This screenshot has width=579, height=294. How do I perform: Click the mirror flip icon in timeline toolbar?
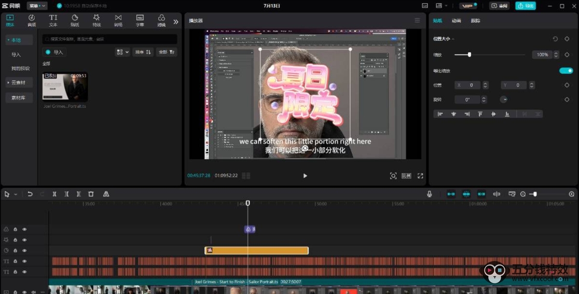coord(106,194)
